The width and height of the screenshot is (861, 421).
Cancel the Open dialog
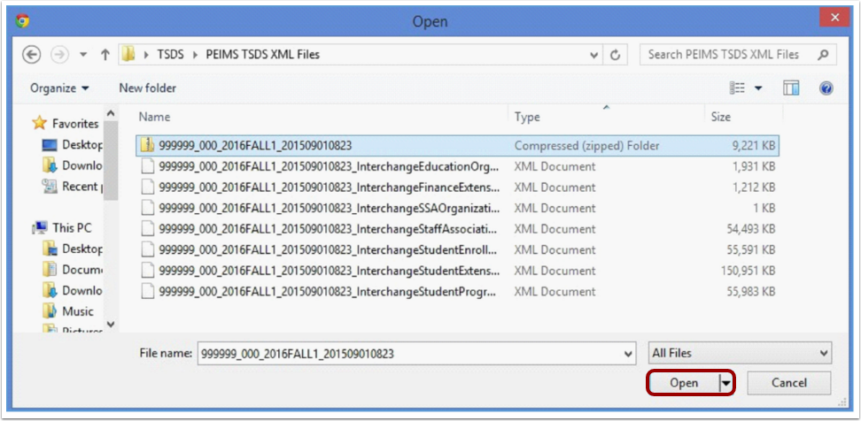coord(789,383)
